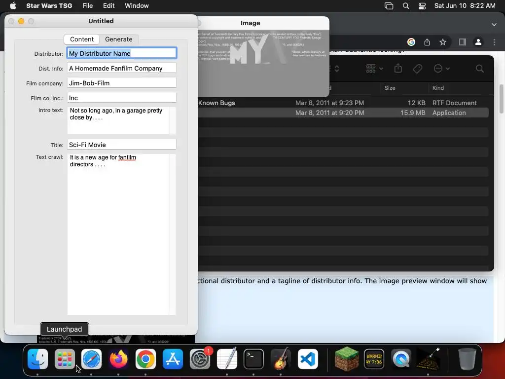Click the Size column header in Finder
The height and width of the screenshot is (379, 505).
tap(404, 88)
